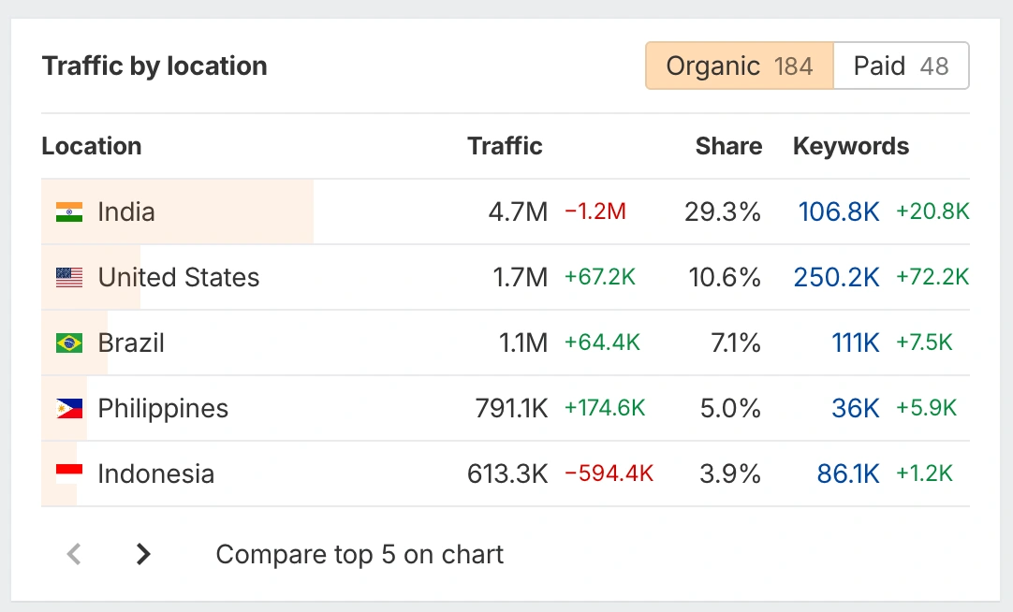Select the India location row name

tap(126, 211)
